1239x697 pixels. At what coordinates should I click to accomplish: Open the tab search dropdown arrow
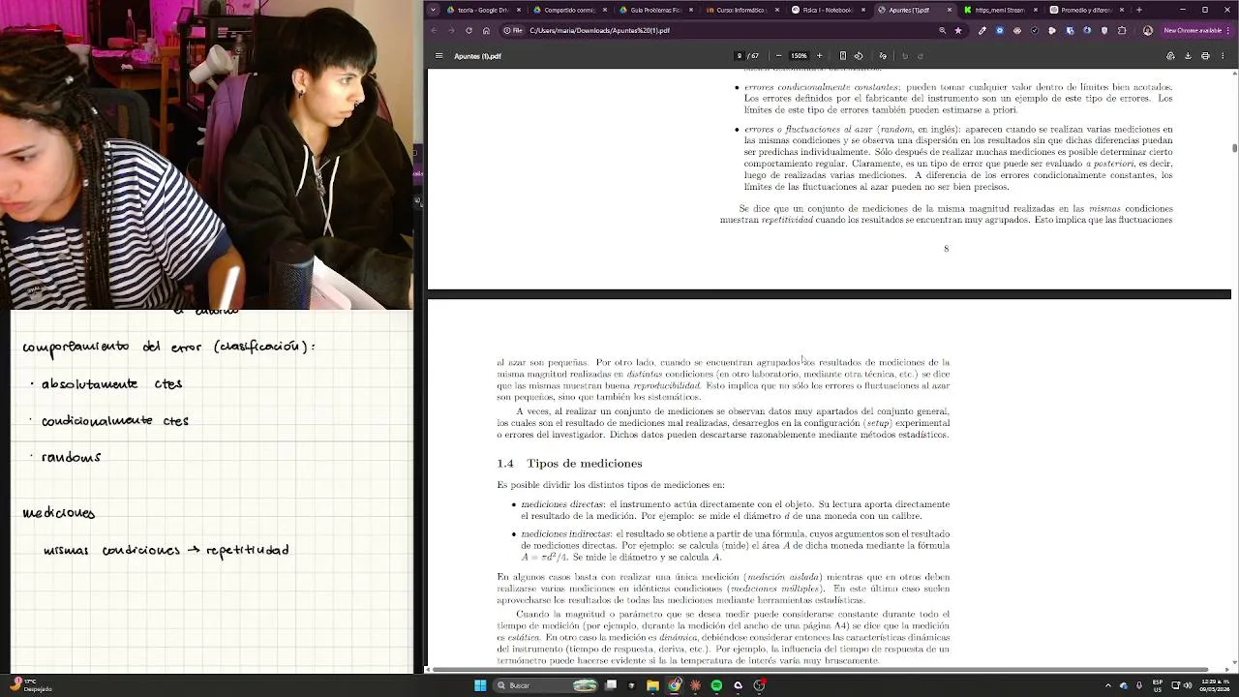pyautogui.click(x=434, y=10)
